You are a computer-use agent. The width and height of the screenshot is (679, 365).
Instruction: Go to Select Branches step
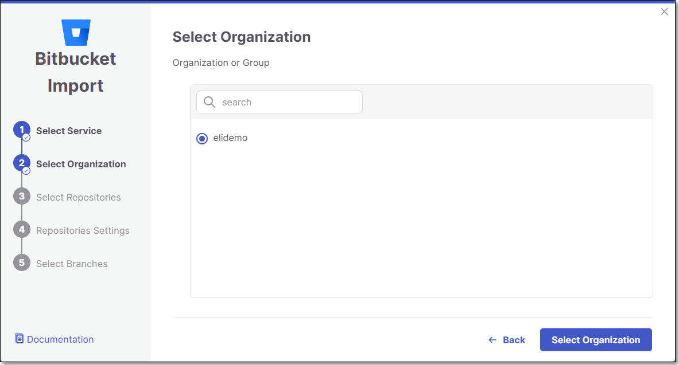[x=72, y=264]
